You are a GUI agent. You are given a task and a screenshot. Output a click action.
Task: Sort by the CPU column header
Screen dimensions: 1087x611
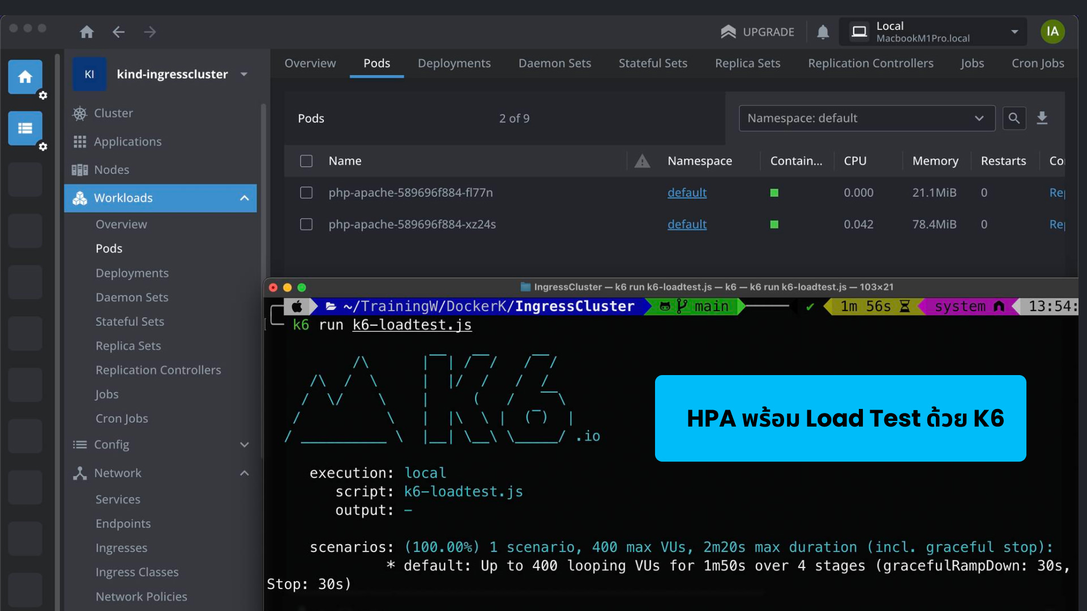coord(855,161)
